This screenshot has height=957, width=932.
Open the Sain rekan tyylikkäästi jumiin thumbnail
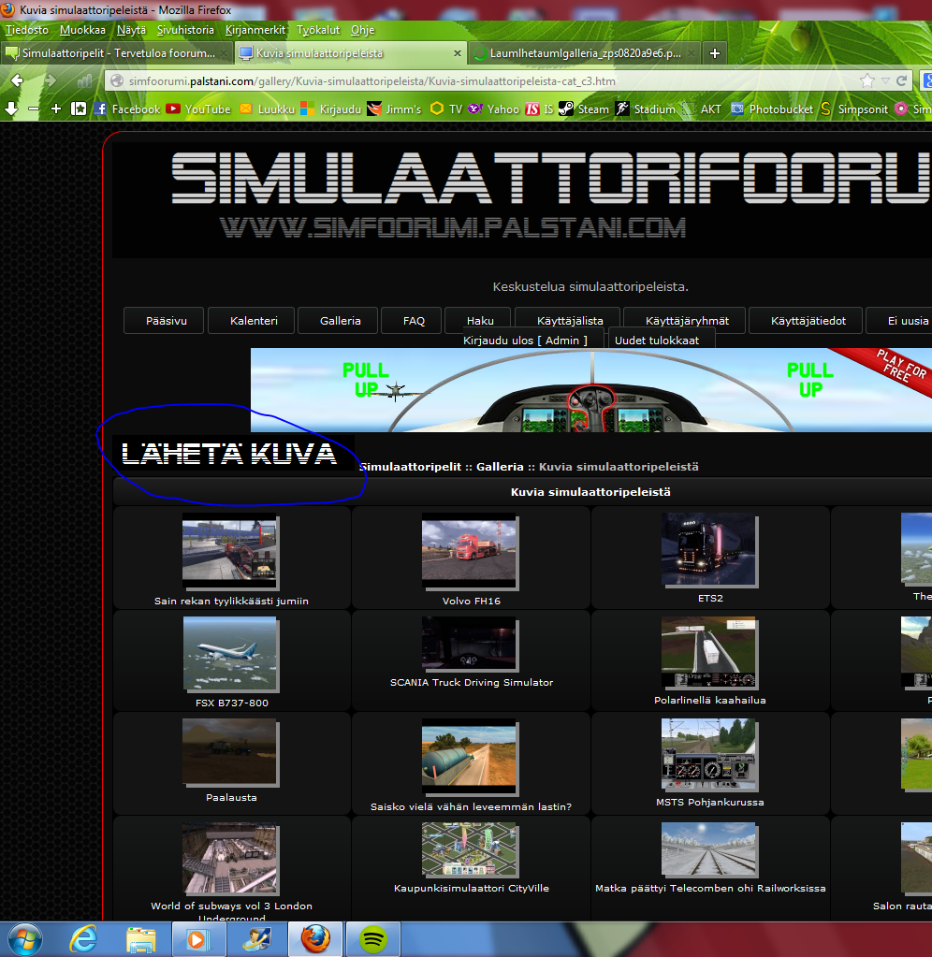(x=231, y=552)
